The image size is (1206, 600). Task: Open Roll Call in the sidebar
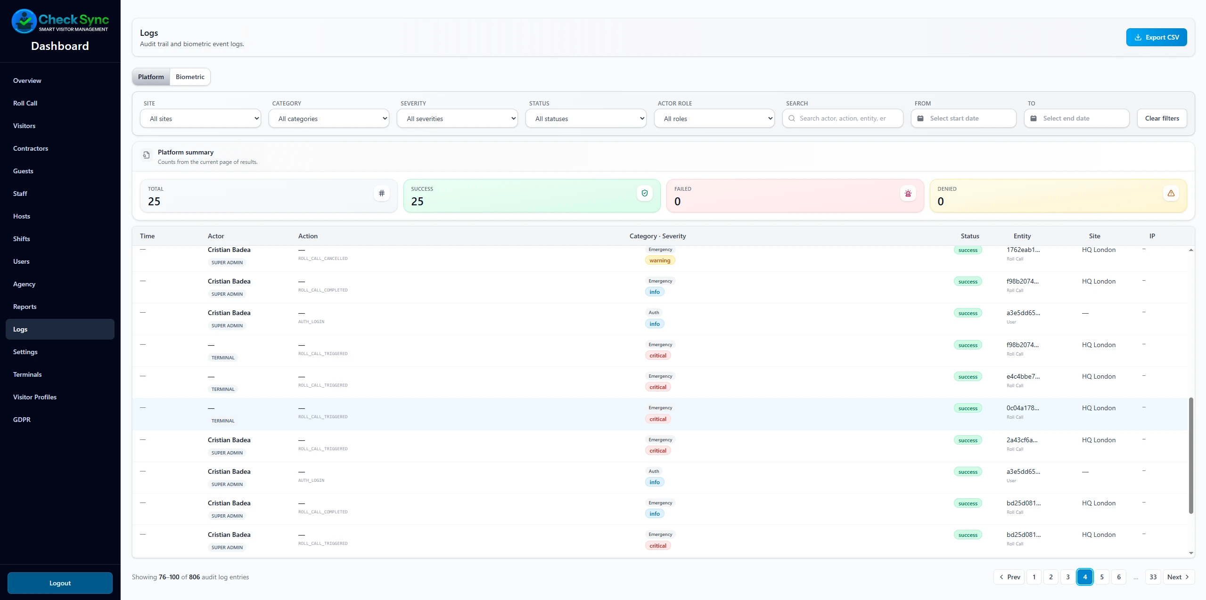pos(60,103)
